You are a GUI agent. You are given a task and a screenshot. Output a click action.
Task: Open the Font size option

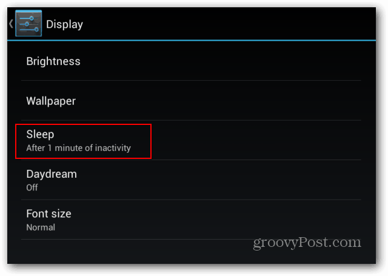[x=191, y=220]
